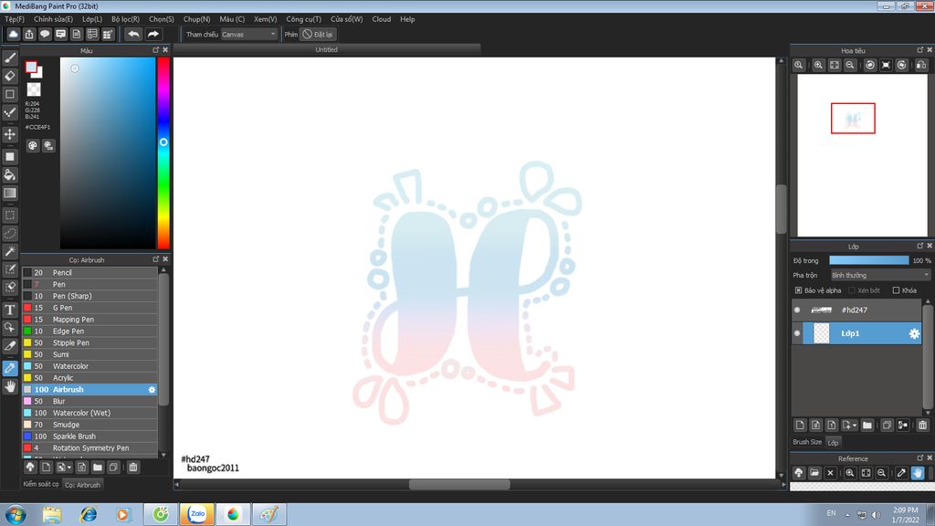Image resolution: width=935 pixels, height=526 pixels.
Task: Select the Text tool
Action: [x=10, y=310]
